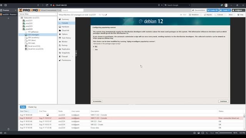The width and height of the screenshot is (246, 138).
Task: Select VM 201 in the tree
Action: pos(32,40)
